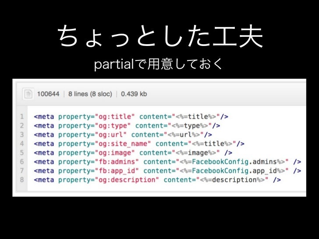Select line number 7 in gutter
319x239 pixels.
[x=22, y=171]
